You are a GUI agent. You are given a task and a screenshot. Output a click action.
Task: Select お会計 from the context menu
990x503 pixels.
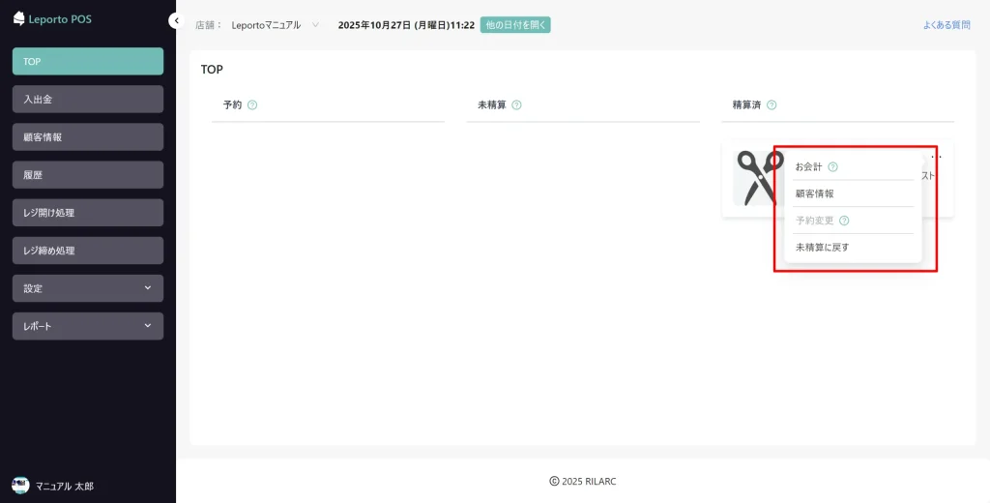(808, 166)
